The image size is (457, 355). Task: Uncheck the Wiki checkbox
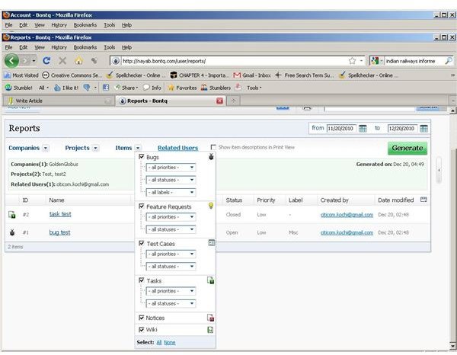click(142, 329)
